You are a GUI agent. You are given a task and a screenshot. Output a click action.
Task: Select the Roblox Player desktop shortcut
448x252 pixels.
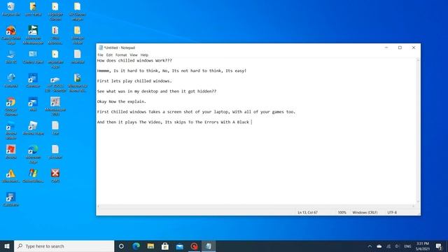[x=33, y=127]
